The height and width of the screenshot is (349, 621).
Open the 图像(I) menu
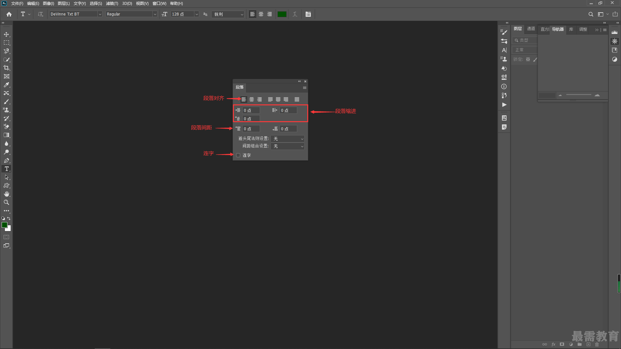pos(49,4)
